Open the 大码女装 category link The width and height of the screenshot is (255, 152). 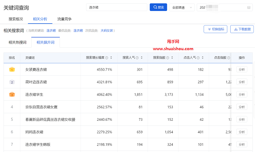(x=107, y=31)
